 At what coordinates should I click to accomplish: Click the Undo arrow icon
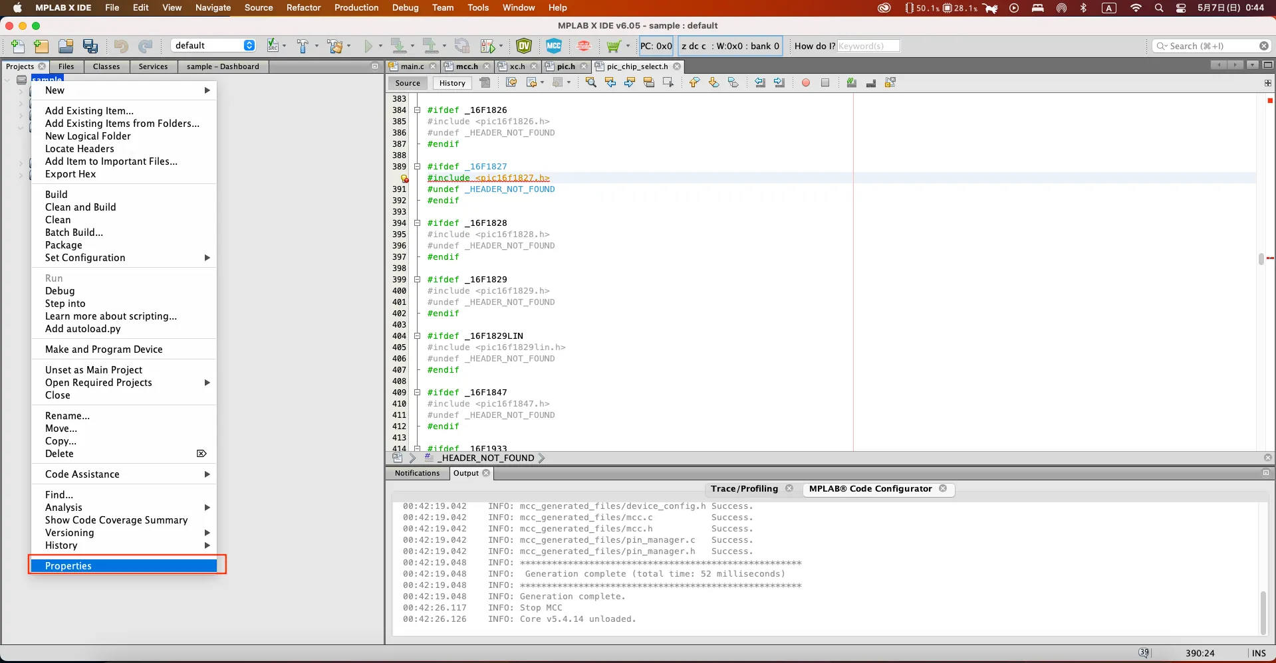click(121, 46)
